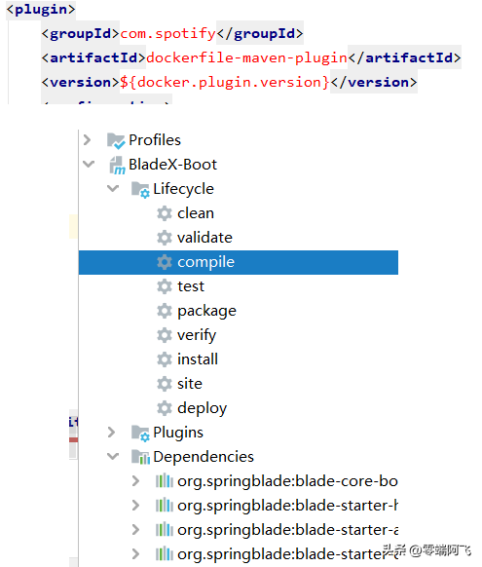Image resolution: width=482 pixels, height=567 pixels.
Task: Select the validate lifecycle goal
Action: click(x=204, y=238)
